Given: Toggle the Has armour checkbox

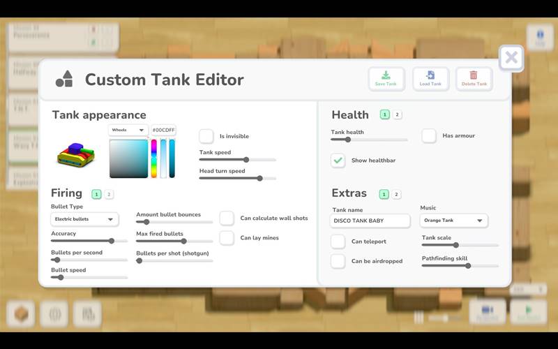Looking at the screenshot, I should pos(429,136).
